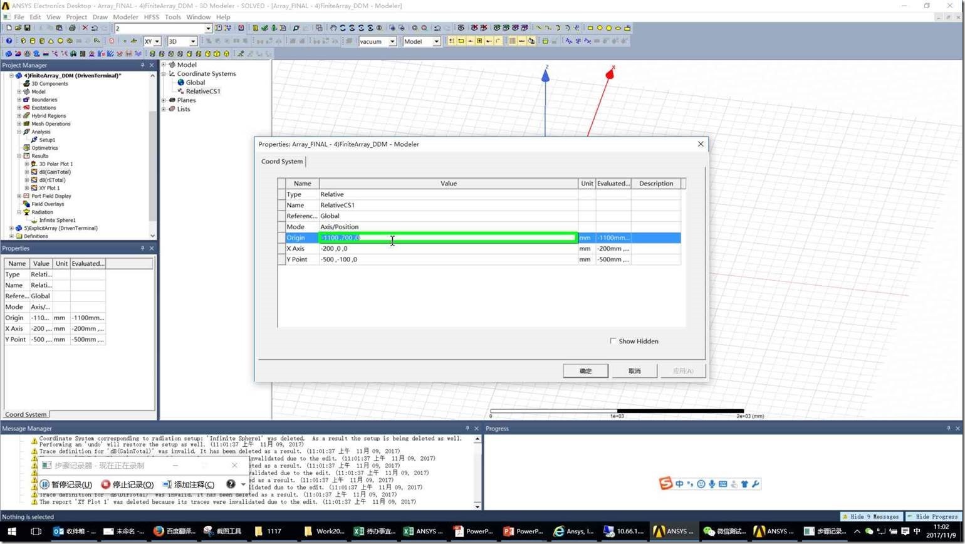The width and height of the screenshot is (965, 544).
Task: Open the Modeler menu
Action: (x=125, y=17)
